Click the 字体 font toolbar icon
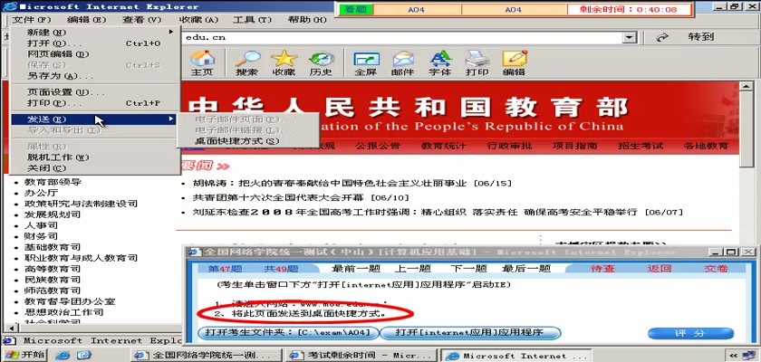The width and height of the screenshot is (761, 362). coord(439,63)
